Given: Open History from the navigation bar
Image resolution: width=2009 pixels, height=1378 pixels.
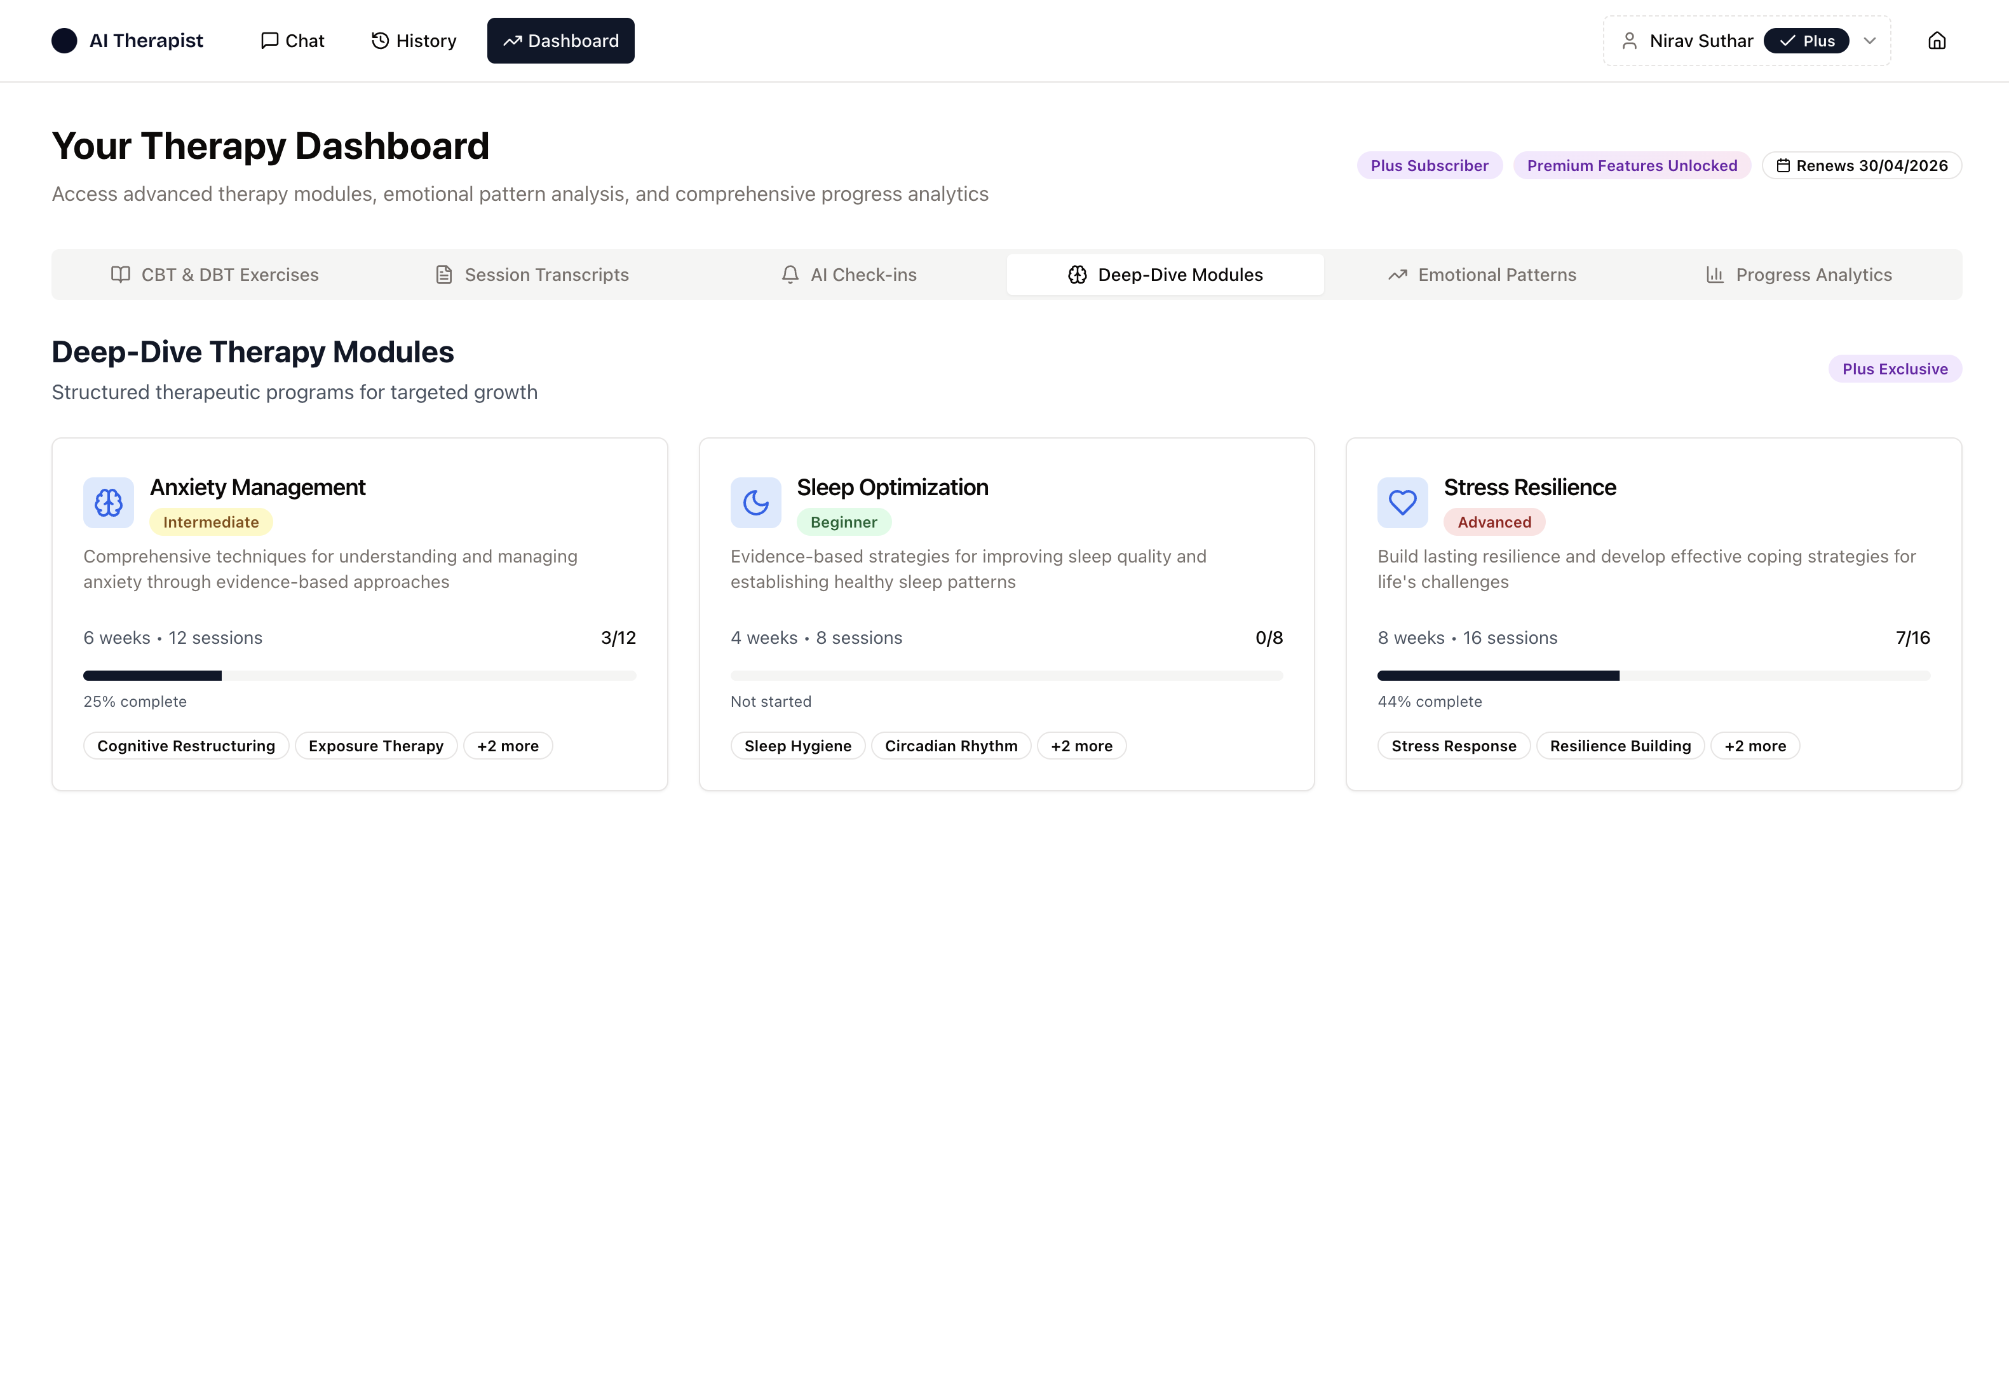Looking at the screenshot, I should (413, 41).
